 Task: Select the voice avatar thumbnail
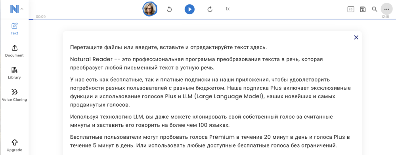pos(150,9)
